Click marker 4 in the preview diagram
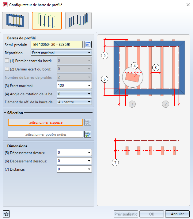The height and width of the screenshot is (219, 193). point(134,66)
